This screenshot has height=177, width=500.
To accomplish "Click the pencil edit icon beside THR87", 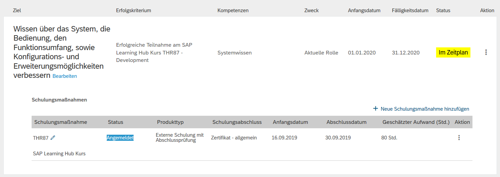I will [x=53, y=138].
